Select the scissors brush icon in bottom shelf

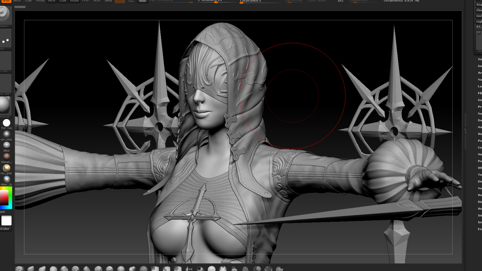pos(189,269)
